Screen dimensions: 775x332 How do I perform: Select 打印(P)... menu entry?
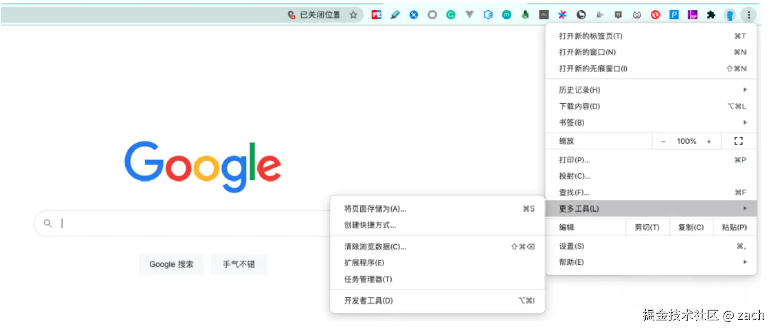pyautogui.click(x=651, y=160)
